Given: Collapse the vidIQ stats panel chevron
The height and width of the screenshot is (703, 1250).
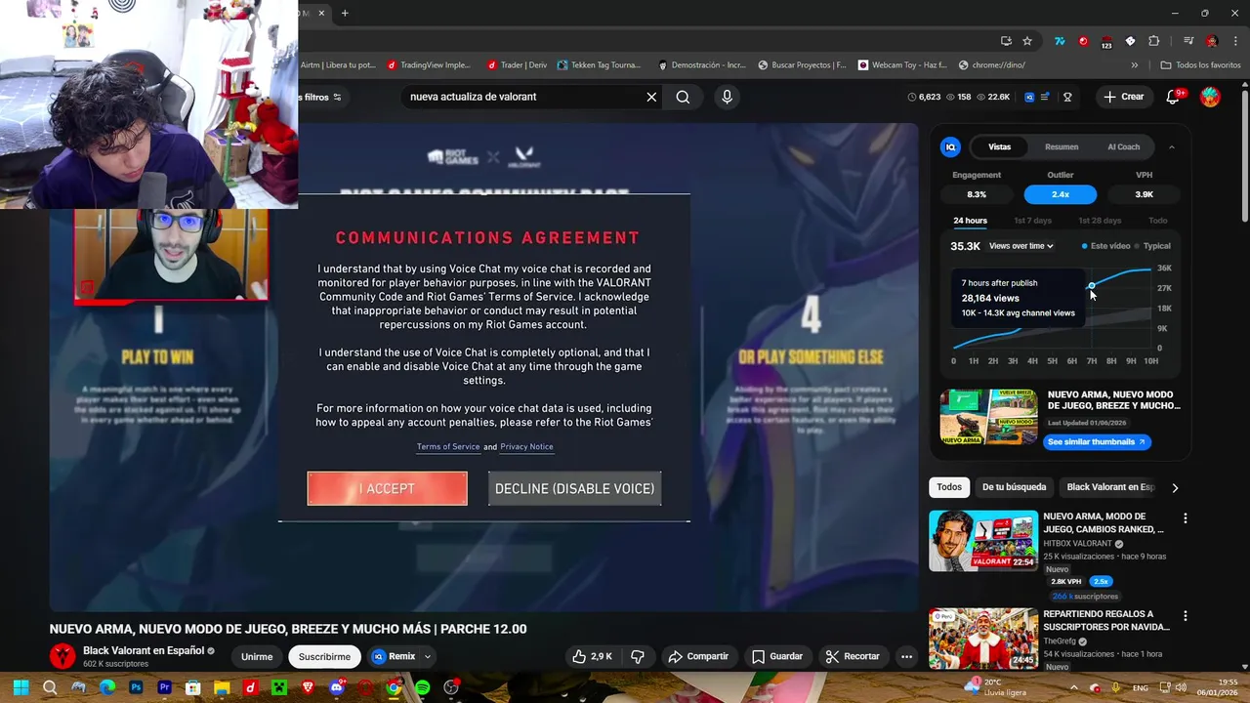Looking at the screenshot, I should click(x=1171, y=146).
